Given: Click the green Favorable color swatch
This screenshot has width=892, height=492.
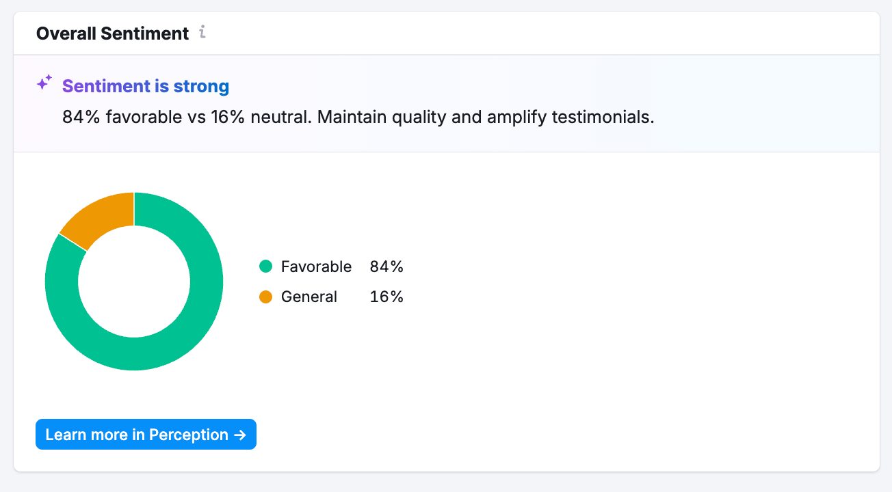Looking at the screenshot, I should pyautogui.click(x=267, y=266).
